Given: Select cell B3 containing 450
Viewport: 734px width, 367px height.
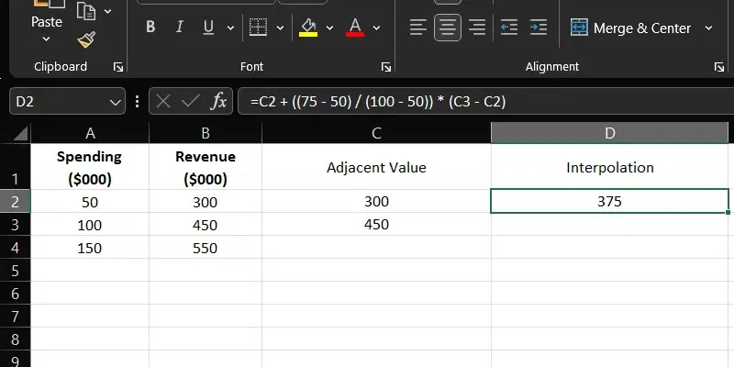Looking at the screenshot, I should (x=206, y=225).
